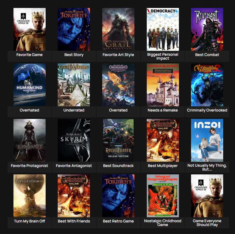
Task: Select the Humankind Deluxe Edition cover
Action: [29, 85]
